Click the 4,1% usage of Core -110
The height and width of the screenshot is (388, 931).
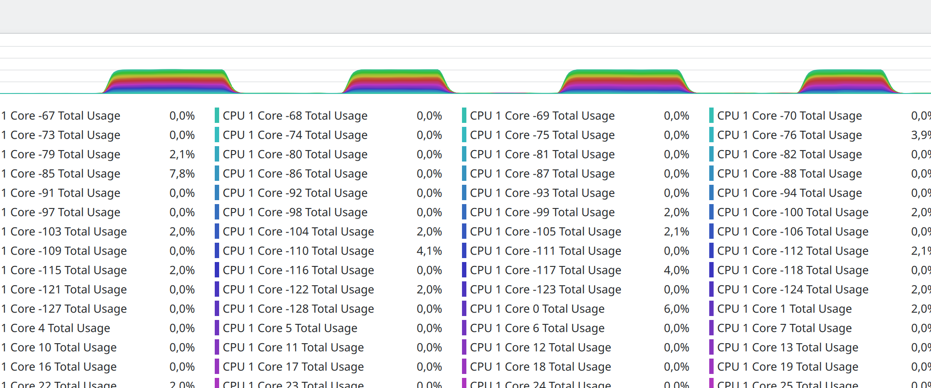coord(429,251)
